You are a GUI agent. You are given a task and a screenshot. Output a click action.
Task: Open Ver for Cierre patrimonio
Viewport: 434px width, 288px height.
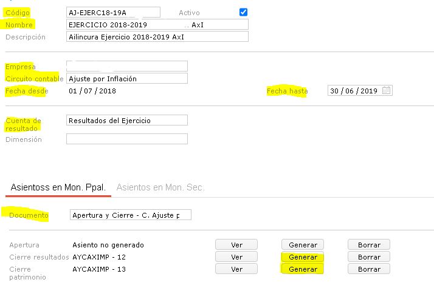tap(236, 269)
